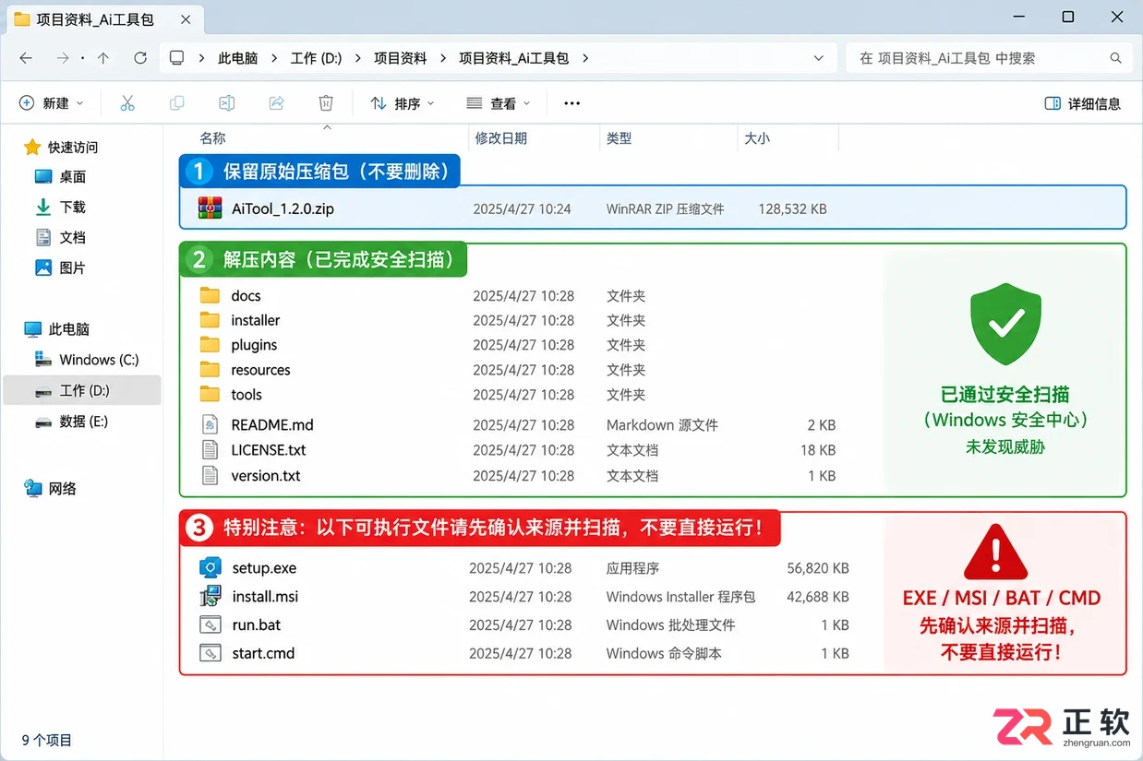The height and width of the screenshot is (761, 1143).
Task: Click the start.cmd script icon
Action: tap(211, 653)
